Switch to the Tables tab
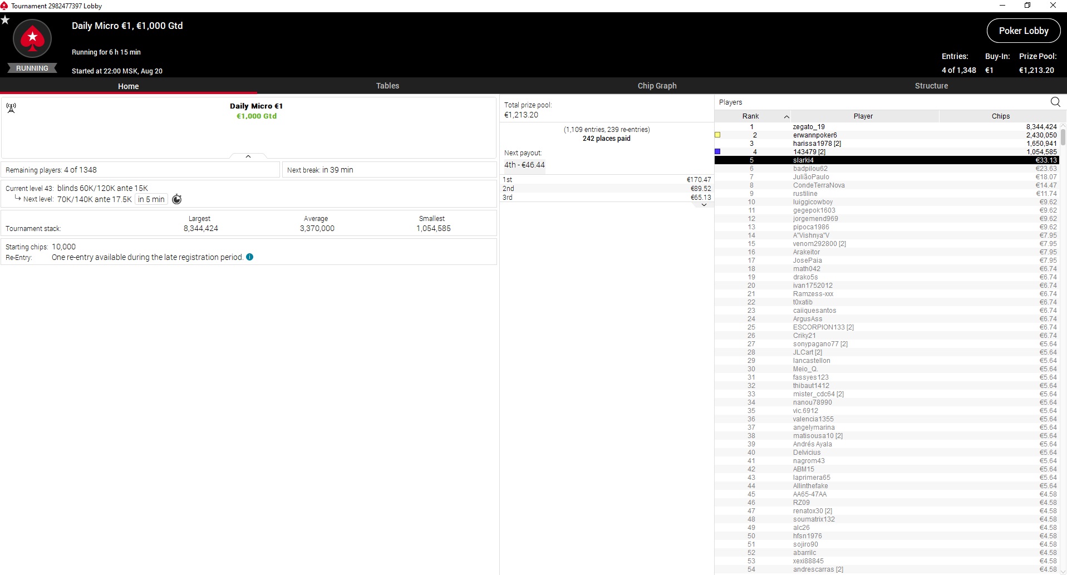This screenshot has width=1067, height=575. [387, 86]
